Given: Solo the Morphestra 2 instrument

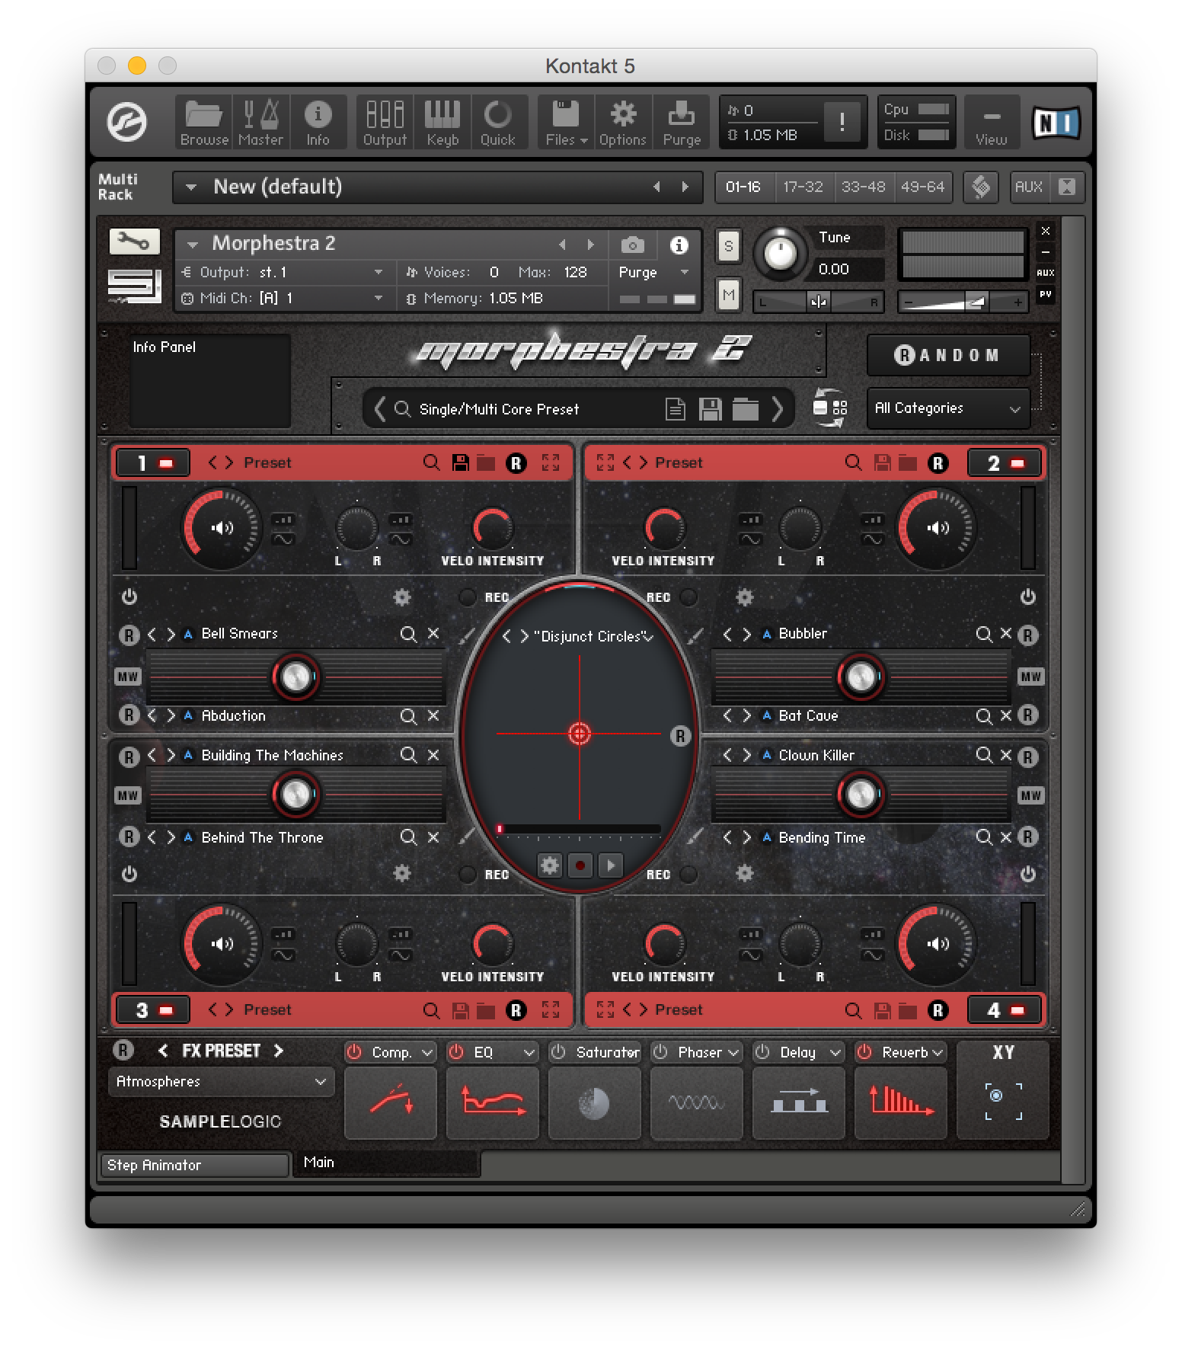Looking at the screenshot, I should point(729,246).
